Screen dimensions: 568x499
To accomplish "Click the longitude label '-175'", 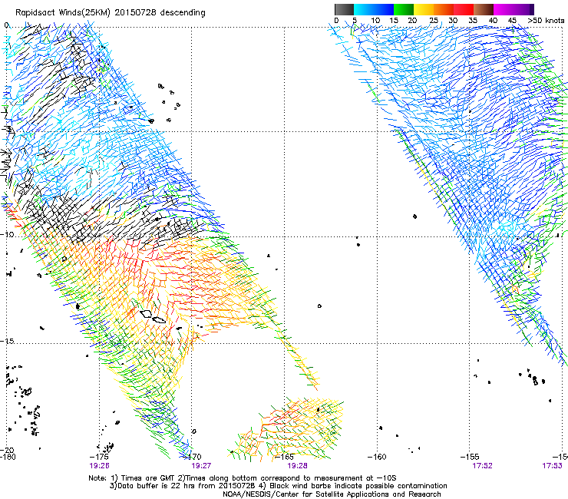I will tap(99, 457).
